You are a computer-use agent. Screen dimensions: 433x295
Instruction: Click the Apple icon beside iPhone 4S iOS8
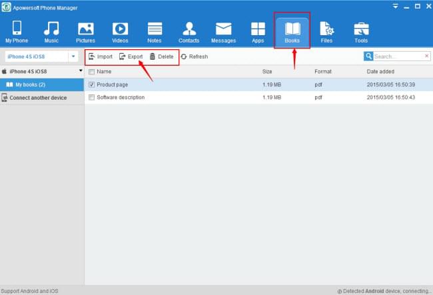[x=4, y=71]
